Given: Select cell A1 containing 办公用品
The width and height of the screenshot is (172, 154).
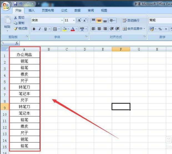Looking at the screenshot, I should point(24,55).
